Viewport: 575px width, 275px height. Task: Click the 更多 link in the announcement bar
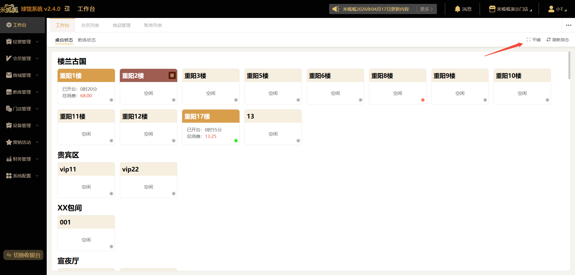[x=426, y=9]
